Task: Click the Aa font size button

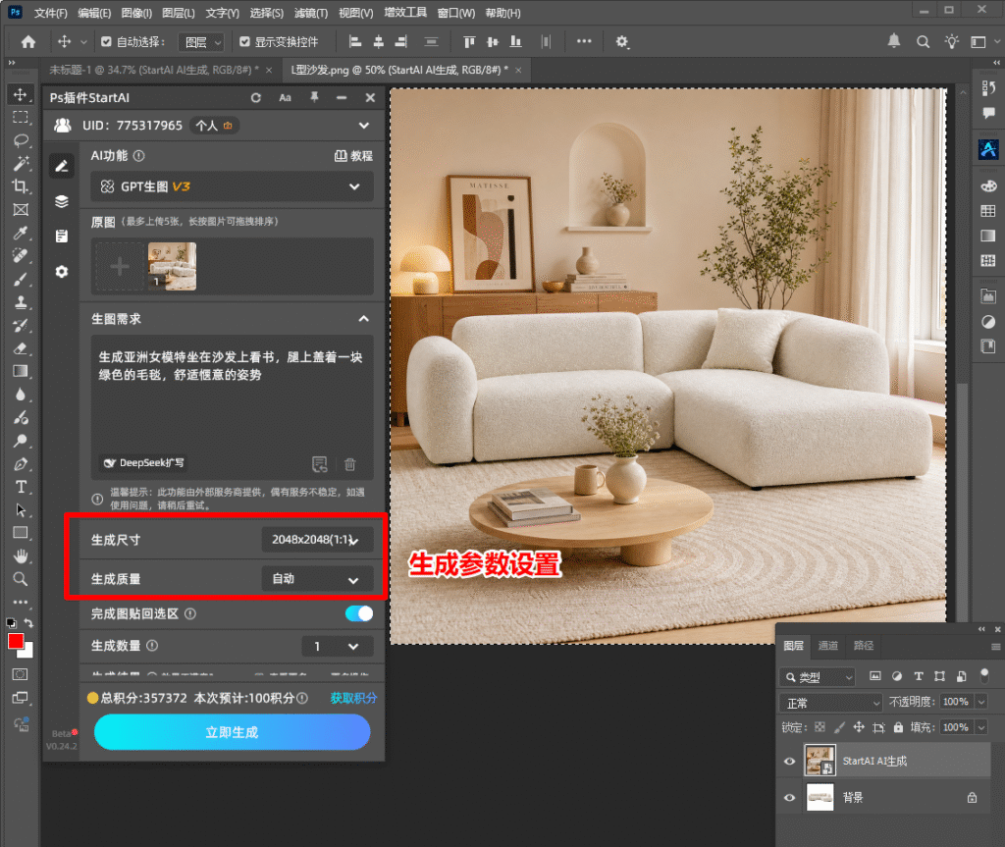Action: [286, 97]
